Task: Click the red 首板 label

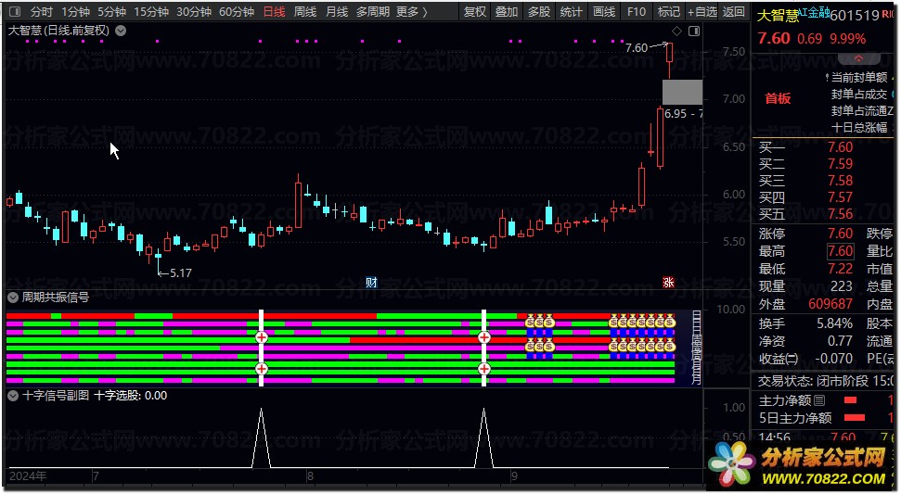Action: point(778,98)
